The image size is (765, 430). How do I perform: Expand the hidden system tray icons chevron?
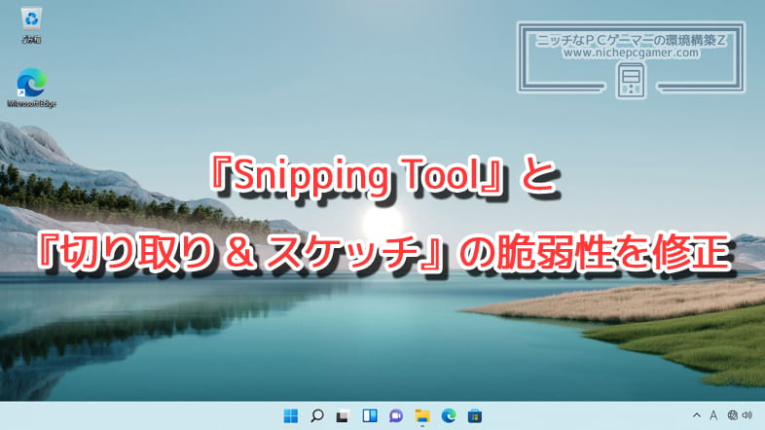(x=697, y=415)
